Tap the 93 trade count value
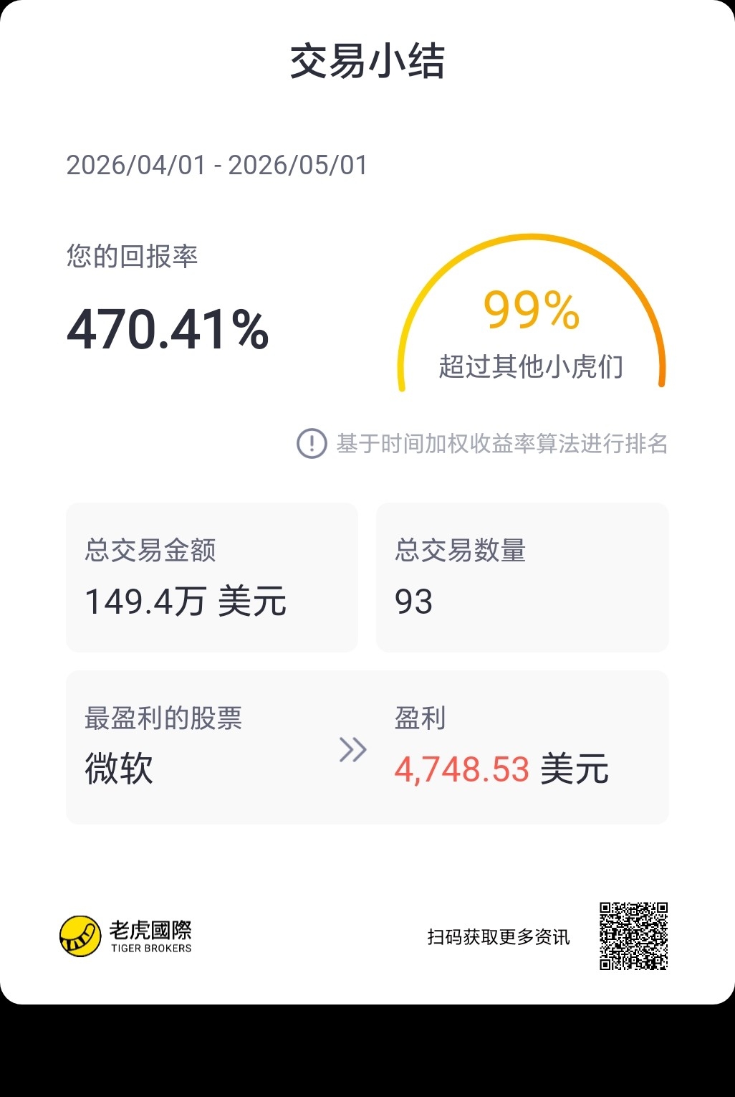 [x=413, y=602]
